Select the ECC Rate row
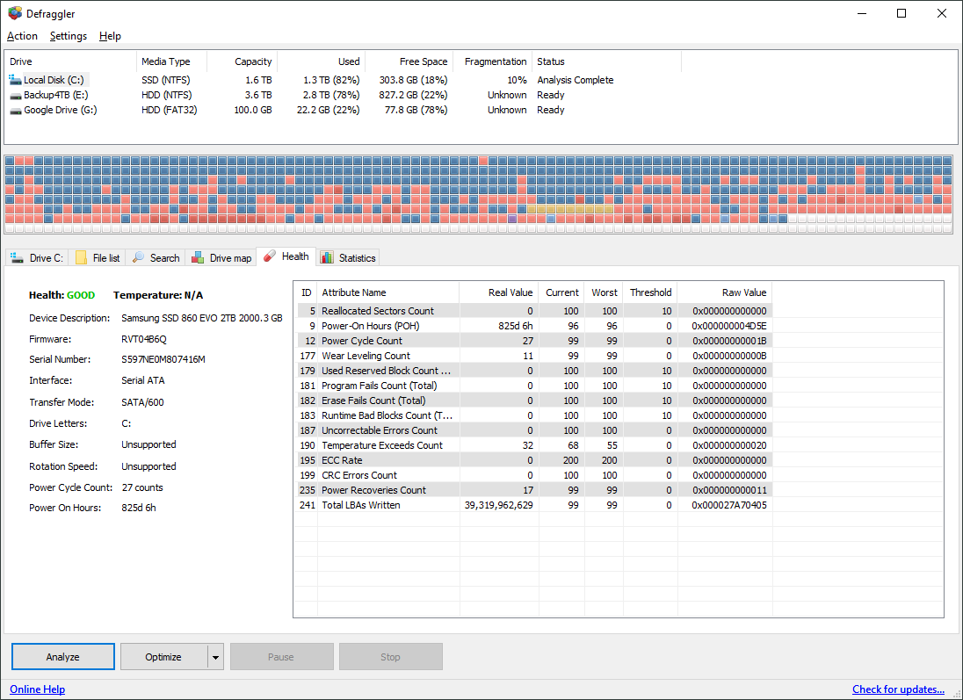 534,460
